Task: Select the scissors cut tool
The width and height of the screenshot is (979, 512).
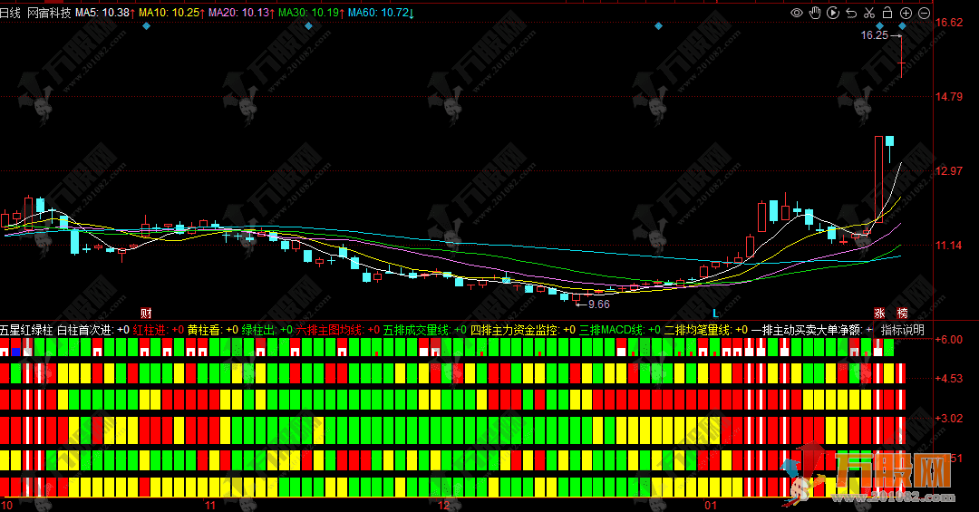Action: pyautogui.click(x=869, y=13)
